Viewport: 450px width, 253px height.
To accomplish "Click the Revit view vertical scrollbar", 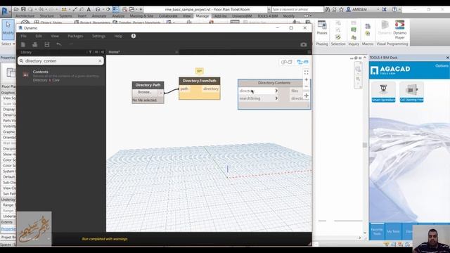I will (365, 145).
